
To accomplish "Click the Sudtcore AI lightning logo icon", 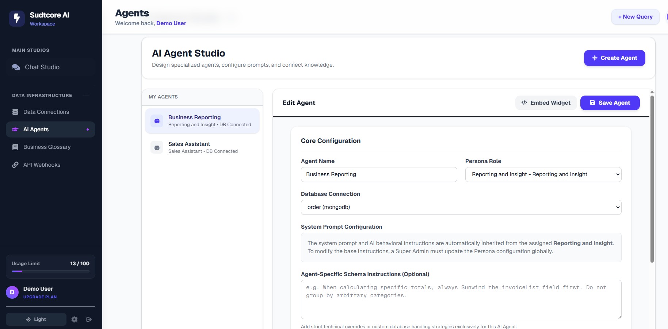I will pyautogui.click(x=17, y=18).
